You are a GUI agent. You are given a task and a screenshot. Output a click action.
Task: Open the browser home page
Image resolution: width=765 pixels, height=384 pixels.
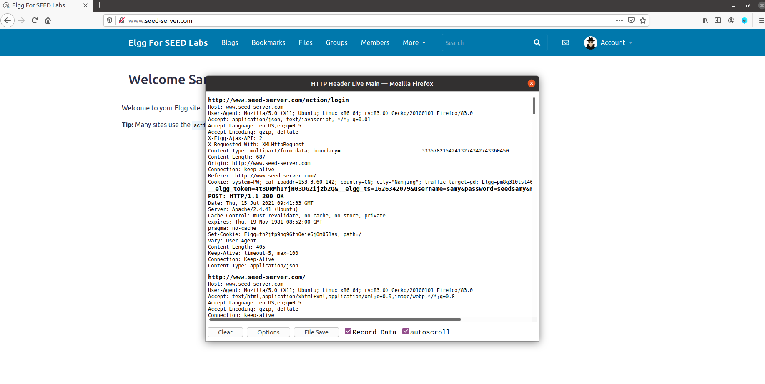[x=48, y=20]
